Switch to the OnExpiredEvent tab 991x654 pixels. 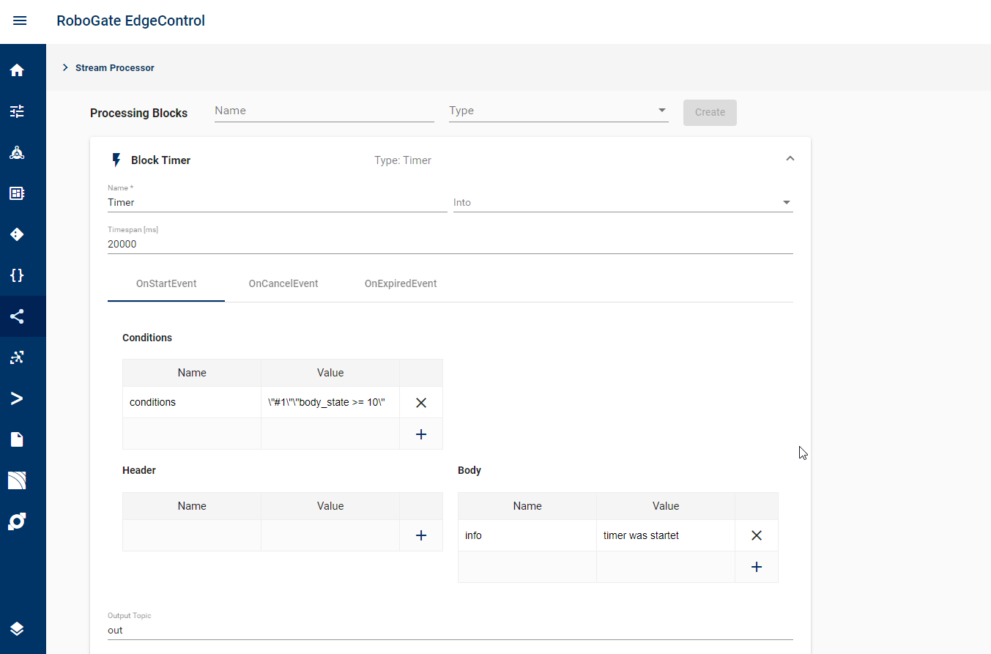point(401,283)
